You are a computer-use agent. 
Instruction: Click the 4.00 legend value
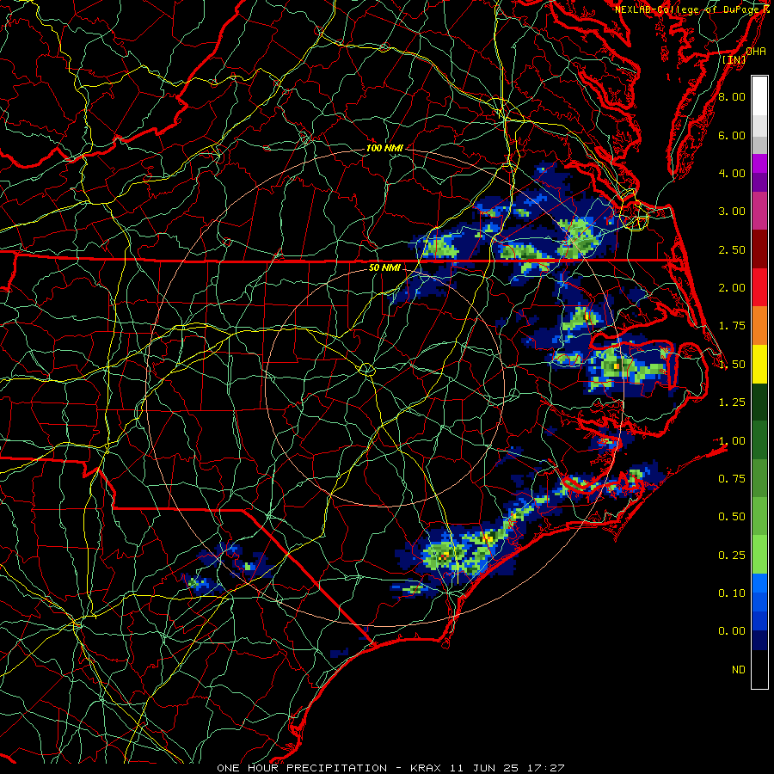coord(732,173)
